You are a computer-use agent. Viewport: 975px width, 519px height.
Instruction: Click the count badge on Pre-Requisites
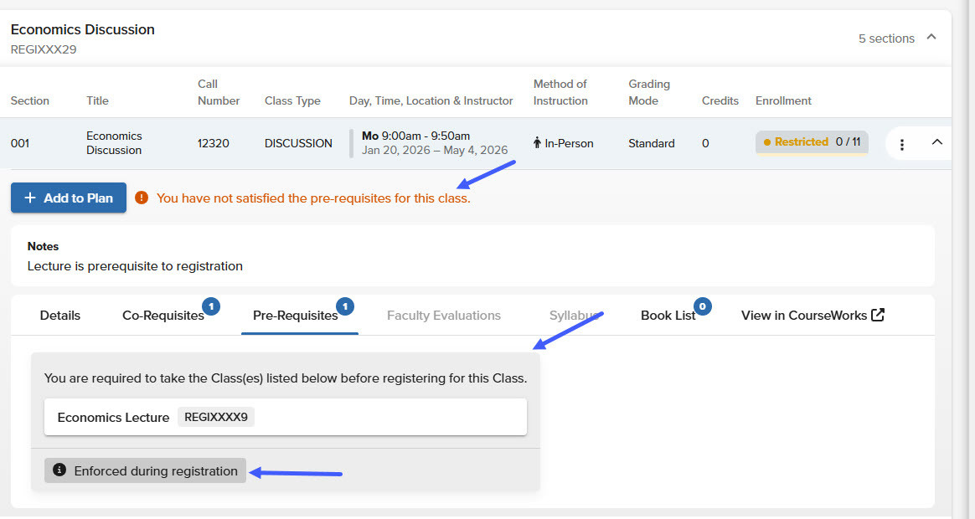point(345,306)
